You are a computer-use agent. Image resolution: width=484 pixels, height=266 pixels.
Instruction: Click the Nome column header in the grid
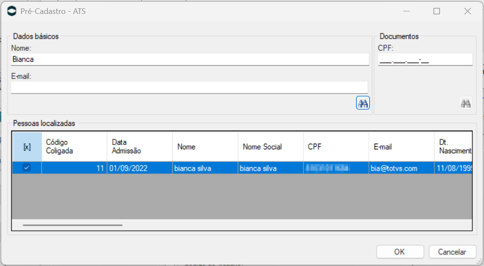[205, 147]
